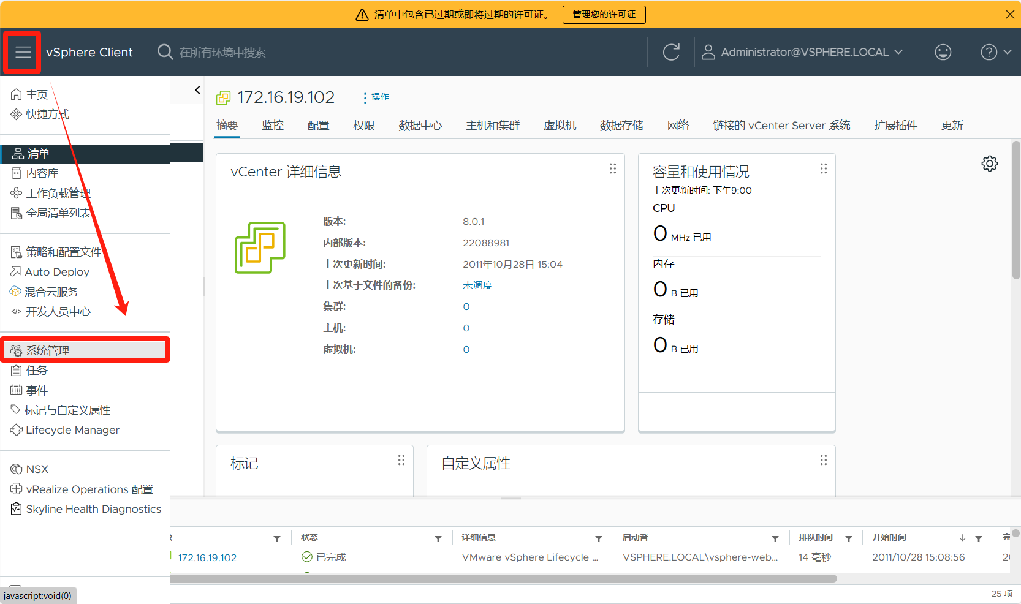The width and height of the screenshot is (1021, 604).
Task: Click the smiley feedback icon
Action: pos(943,52)
